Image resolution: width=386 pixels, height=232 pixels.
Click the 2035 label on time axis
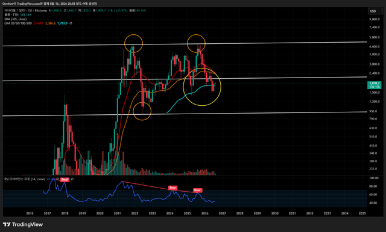(x=362, y=213)
